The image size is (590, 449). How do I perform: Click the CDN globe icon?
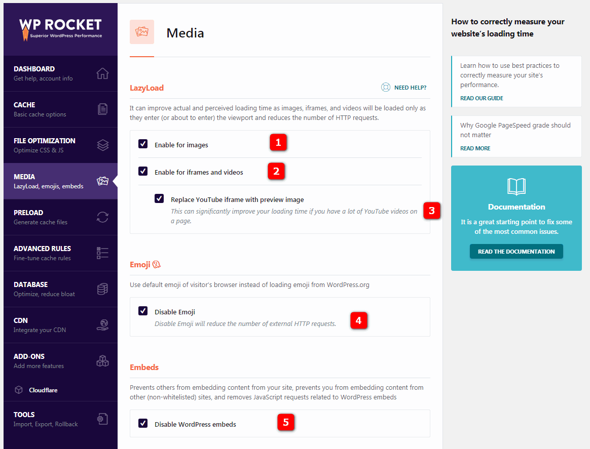point(102,325)
